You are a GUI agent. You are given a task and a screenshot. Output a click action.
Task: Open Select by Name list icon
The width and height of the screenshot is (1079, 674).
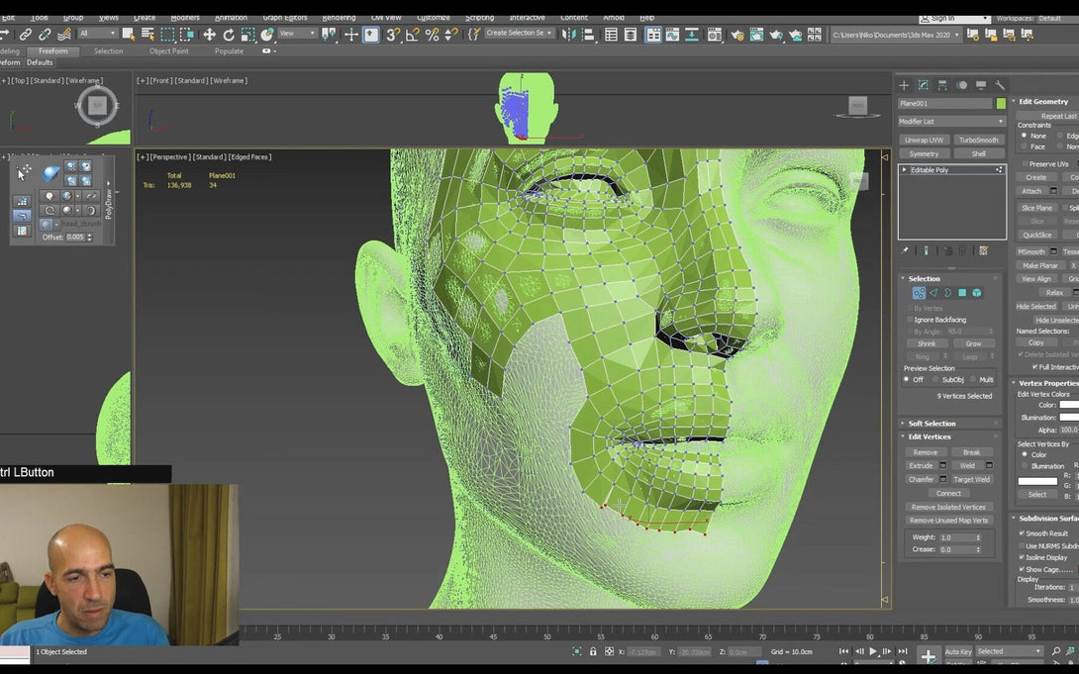pyautogui.click(x=147, y=34)
